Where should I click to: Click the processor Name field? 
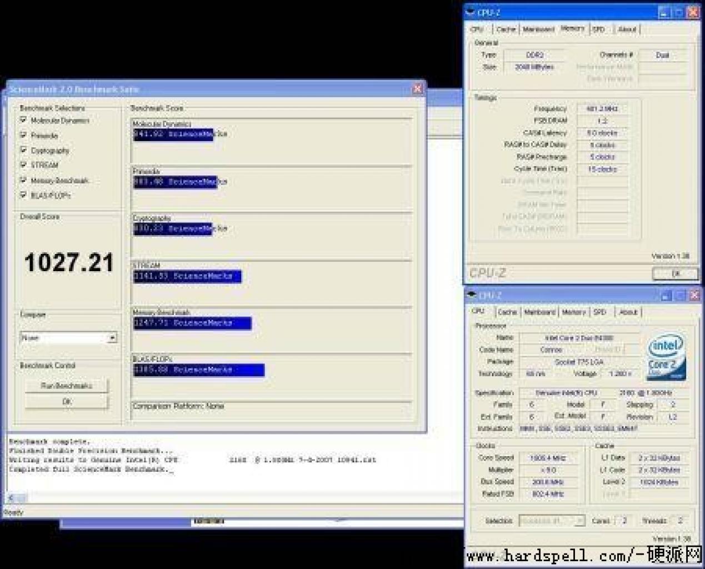click(579, 338)
